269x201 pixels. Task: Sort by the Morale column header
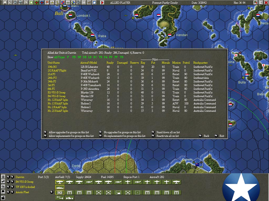pyautogui.click(x=166, y=63)
